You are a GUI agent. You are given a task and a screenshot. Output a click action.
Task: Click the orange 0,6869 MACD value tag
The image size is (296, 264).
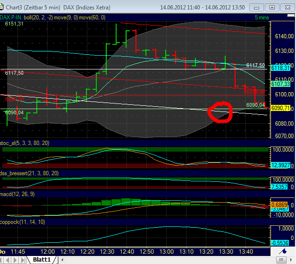pos(279,204)
